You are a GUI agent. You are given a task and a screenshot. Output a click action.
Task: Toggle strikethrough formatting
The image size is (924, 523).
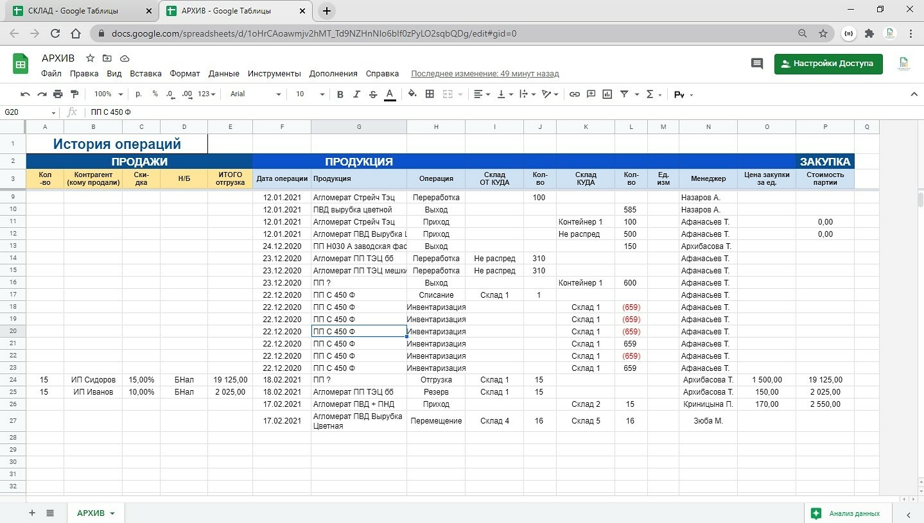(373, 94)
